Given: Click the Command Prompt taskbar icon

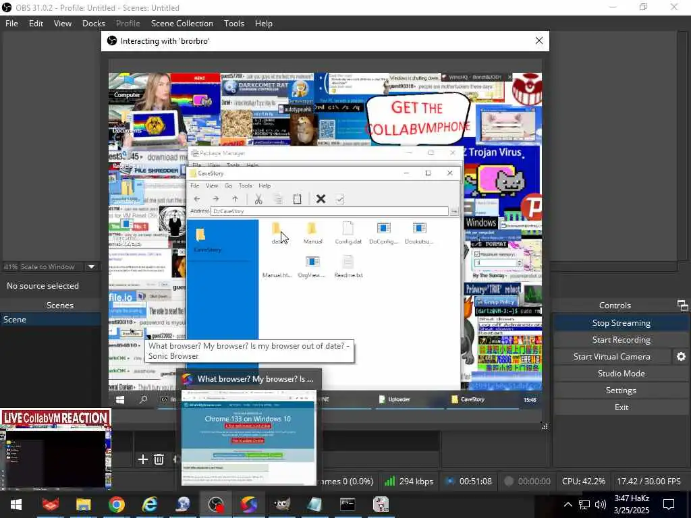Looking at the screenshot, I should (348, 505).
